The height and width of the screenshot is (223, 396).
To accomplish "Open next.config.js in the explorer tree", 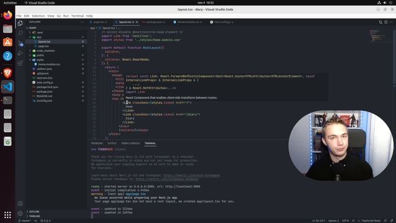I will point(45,82).
